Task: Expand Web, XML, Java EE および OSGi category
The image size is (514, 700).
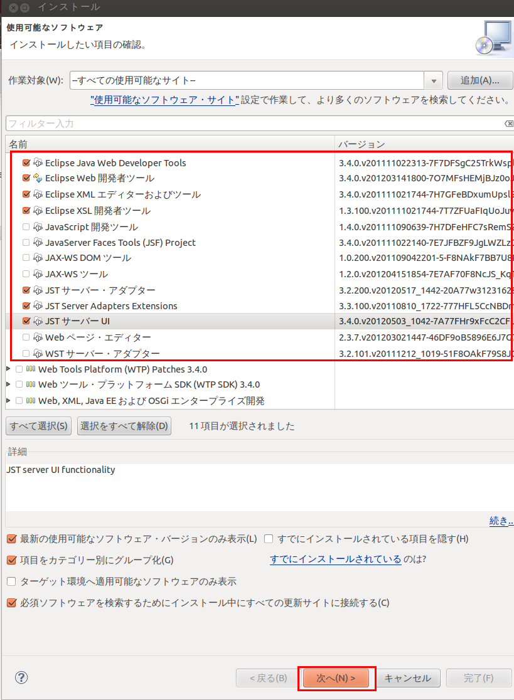Action: pos(9,400)
